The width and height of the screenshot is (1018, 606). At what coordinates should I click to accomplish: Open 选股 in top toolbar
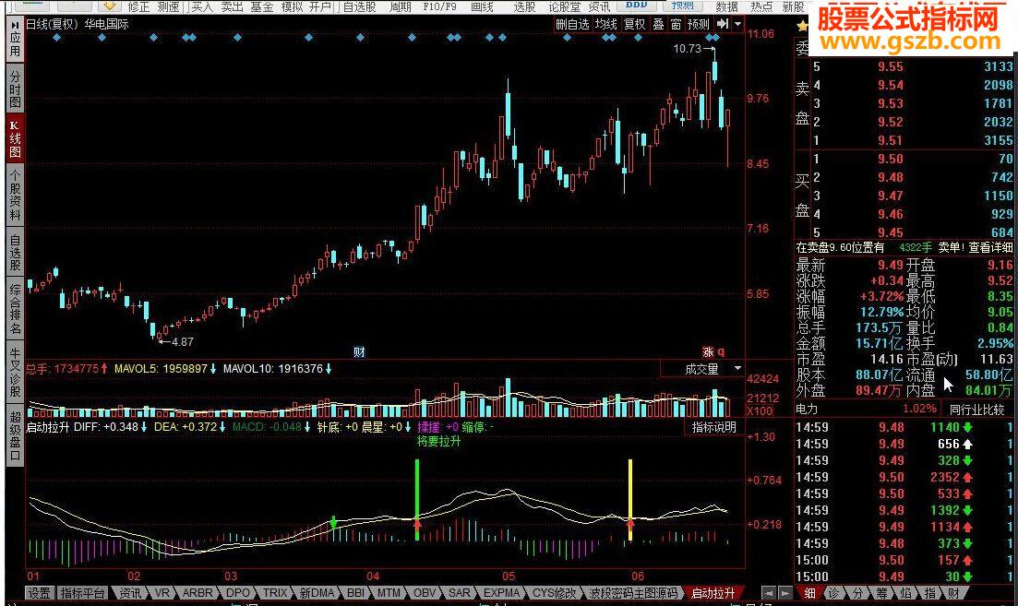[524, 6]
